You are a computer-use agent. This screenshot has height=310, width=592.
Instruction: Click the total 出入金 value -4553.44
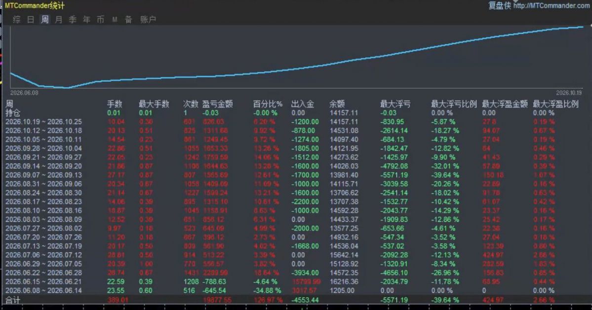coord(305,300)
